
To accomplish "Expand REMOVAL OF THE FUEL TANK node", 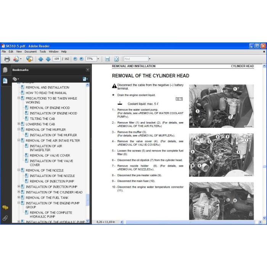I will coord(19,197).
